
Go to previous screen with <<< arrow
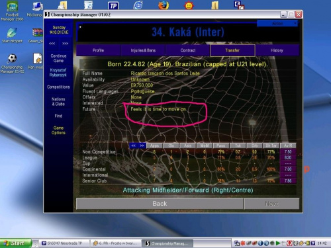click(52, 44)
